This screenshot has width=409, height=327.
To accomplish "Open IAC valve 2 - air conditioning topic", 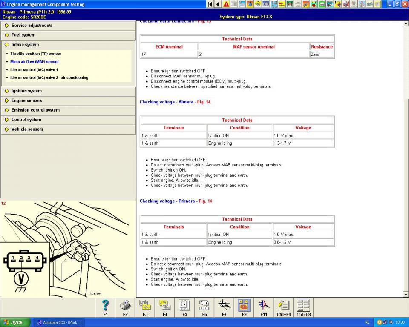I will tap(49, 78).
